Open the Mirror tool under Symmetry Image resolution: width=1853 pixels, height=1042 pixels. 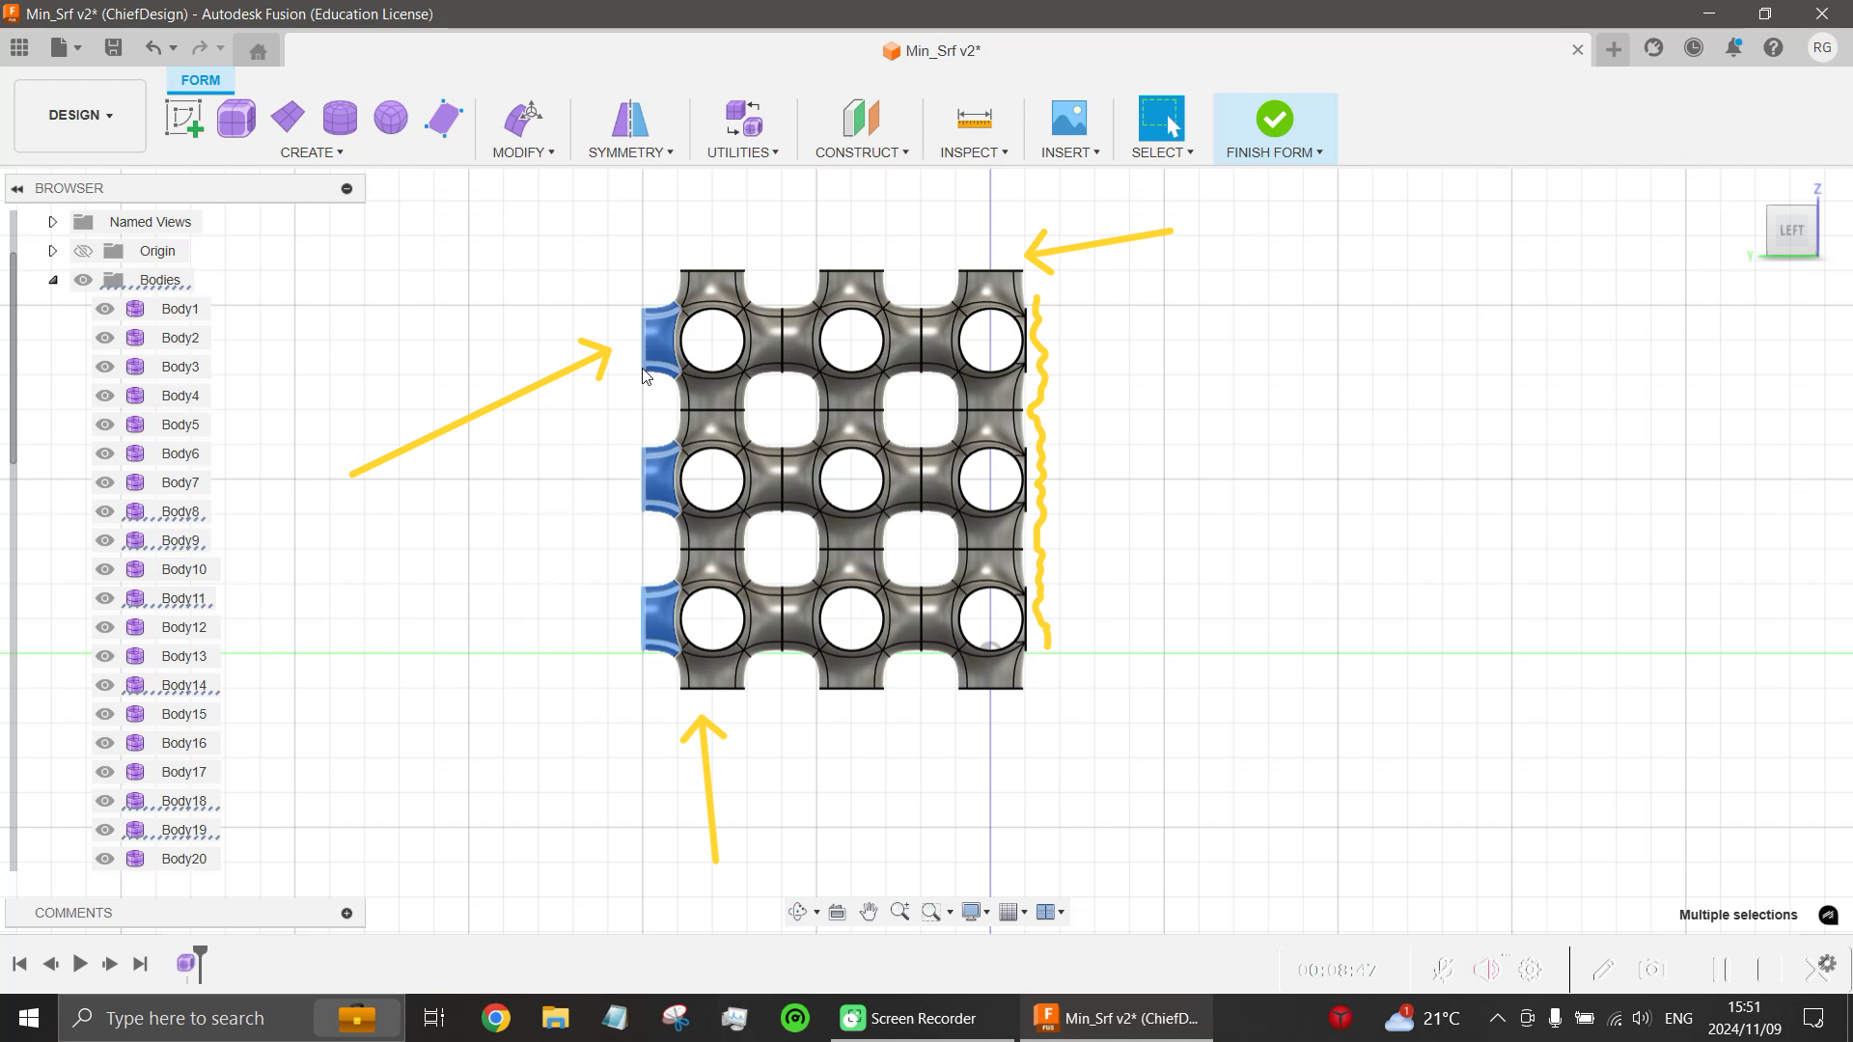[x=630, y=117]
